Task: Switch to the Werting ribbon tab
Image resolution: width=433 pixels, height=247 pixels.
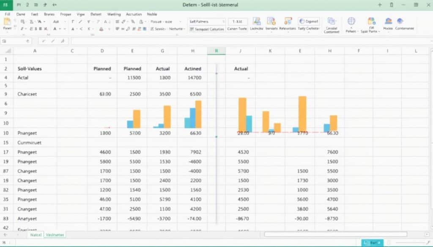Action: click(x=114, y=14)
